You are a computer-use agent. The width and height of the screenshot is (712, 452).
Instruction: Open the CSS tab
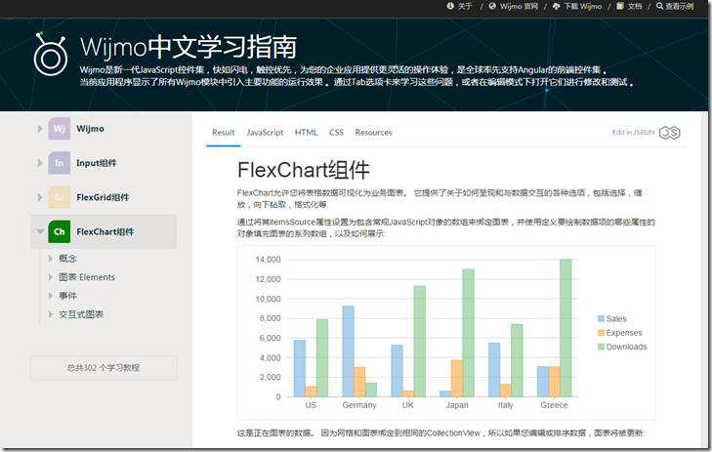point(337,133)
